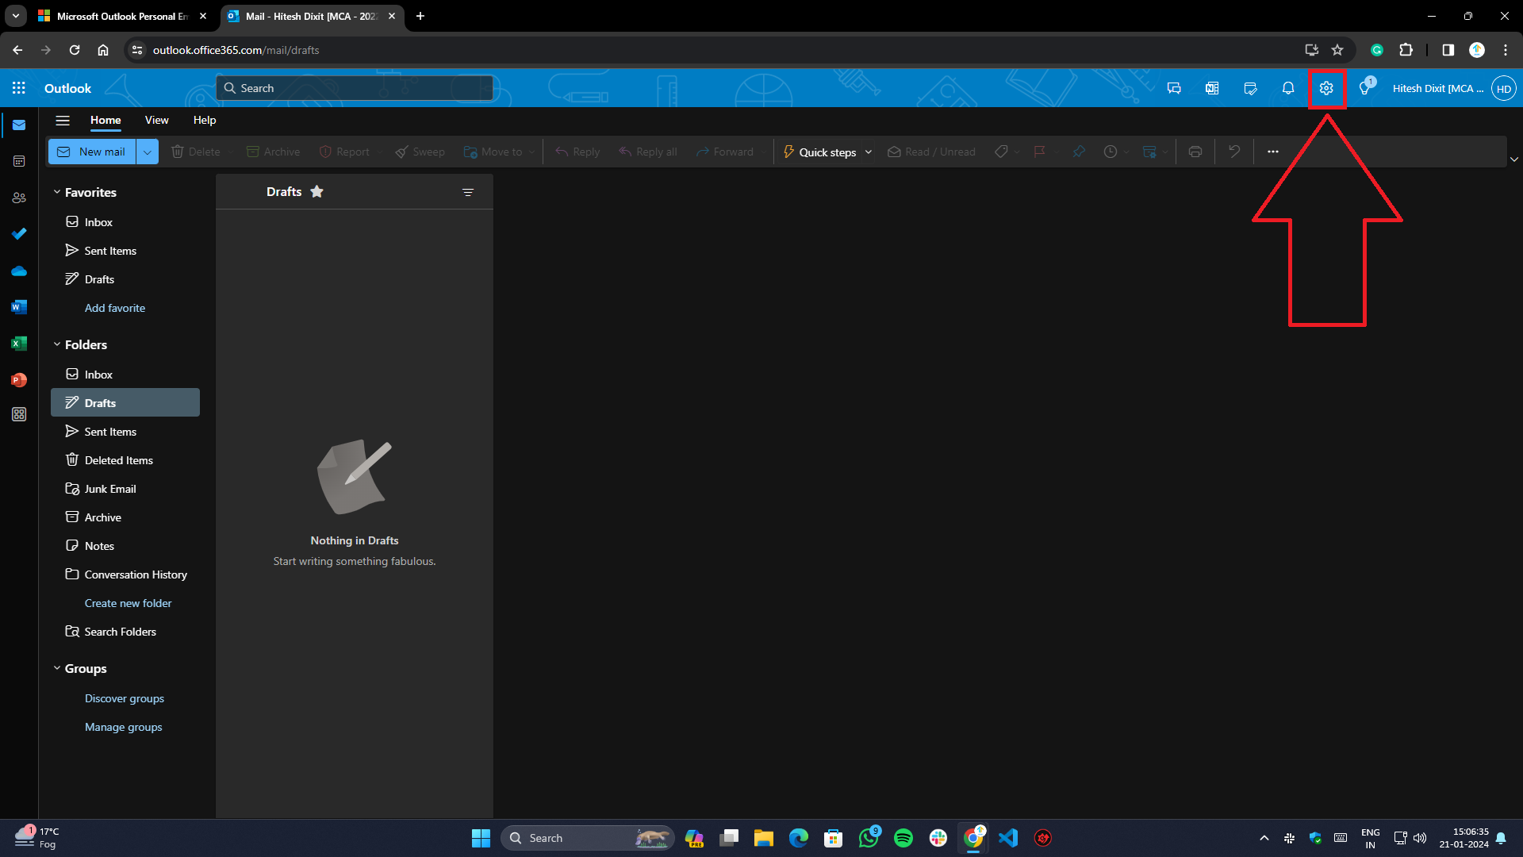Open Spotify from the taskbar

903,837
